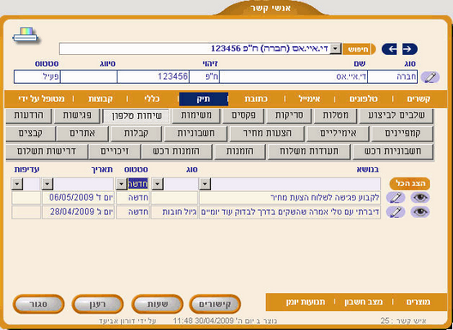Expand the סטטוס filter dropdown
Viewport: 453px width, 330px height.
click(121, 184)
